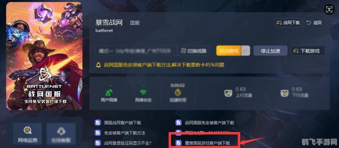Click the 下行流量 download traffic icon
Image resolution: width=339 pixels, height=148 pixels.
coord(284,93)
